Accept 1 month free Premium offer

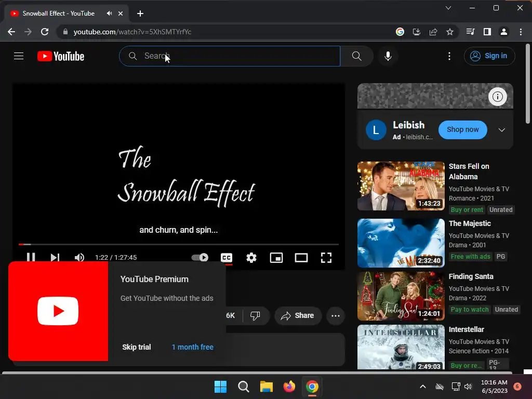pos(192,347)
